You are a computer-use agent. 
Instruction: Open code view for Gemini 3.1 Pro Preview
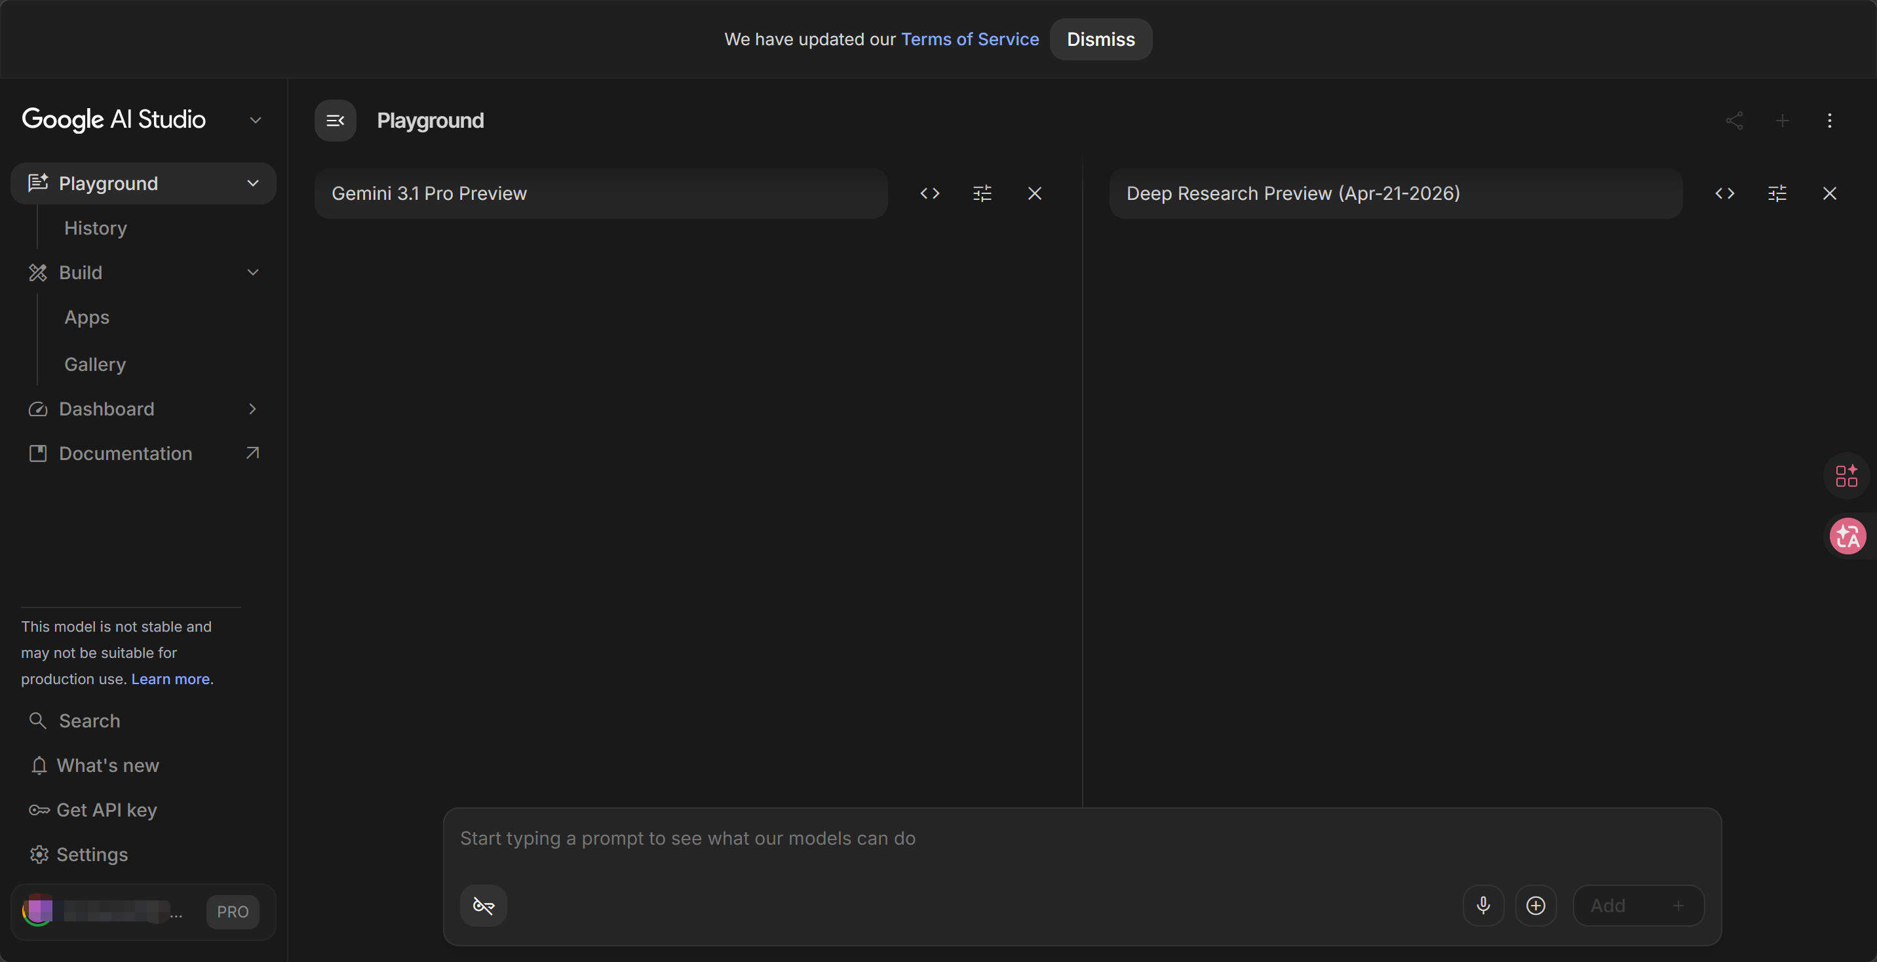coord(930,193)
